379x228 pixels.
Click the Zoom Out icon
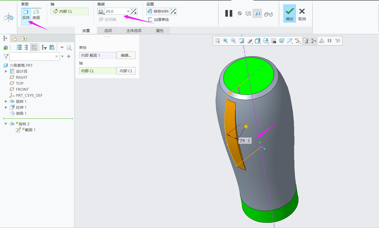click(234, 41)
